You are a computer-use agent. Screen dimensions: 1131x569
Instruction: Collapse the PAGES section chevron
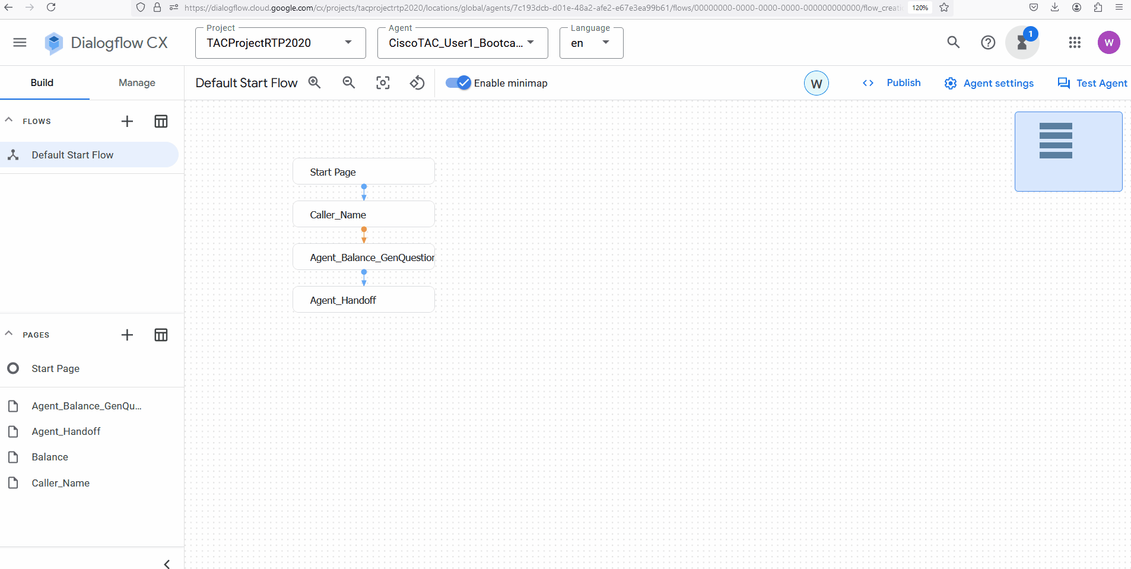point(9,334)
